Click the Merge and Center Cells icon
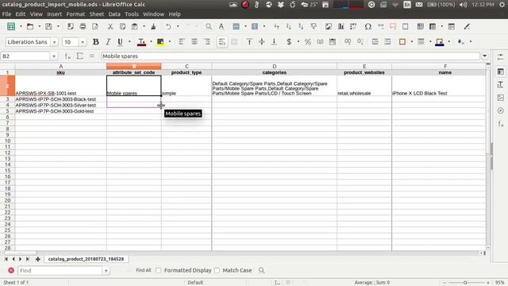 234,42
